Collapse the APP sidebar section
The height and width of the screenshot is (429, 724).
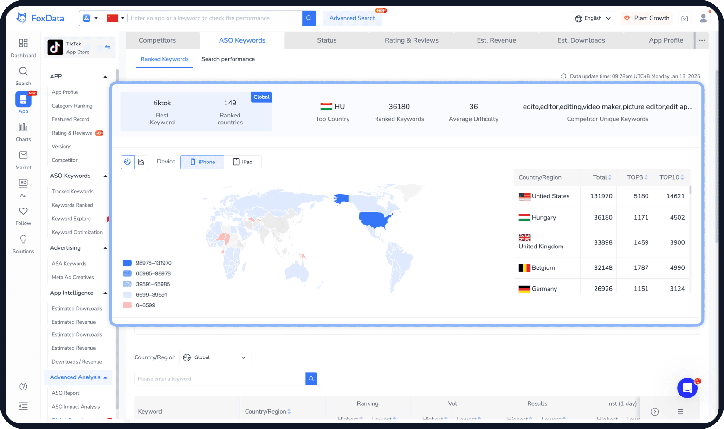pyautogui.click(x=105, y=77)
